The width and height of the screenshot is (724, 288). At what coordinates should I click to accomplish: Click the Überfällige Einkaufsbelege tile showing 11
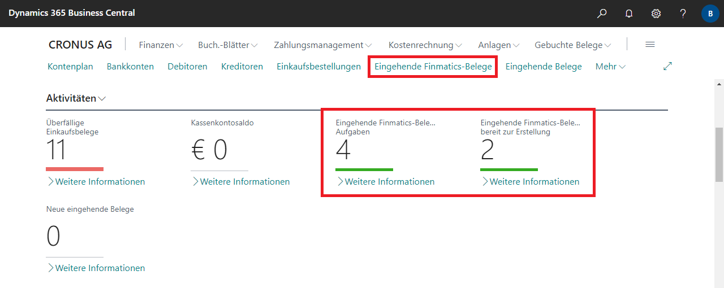57,150
